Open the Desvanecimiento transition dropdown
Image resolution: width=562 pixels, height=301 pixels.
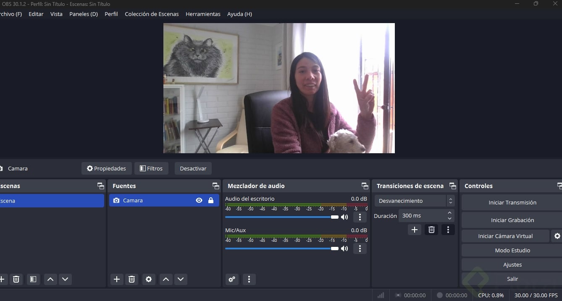coord(415,201)
